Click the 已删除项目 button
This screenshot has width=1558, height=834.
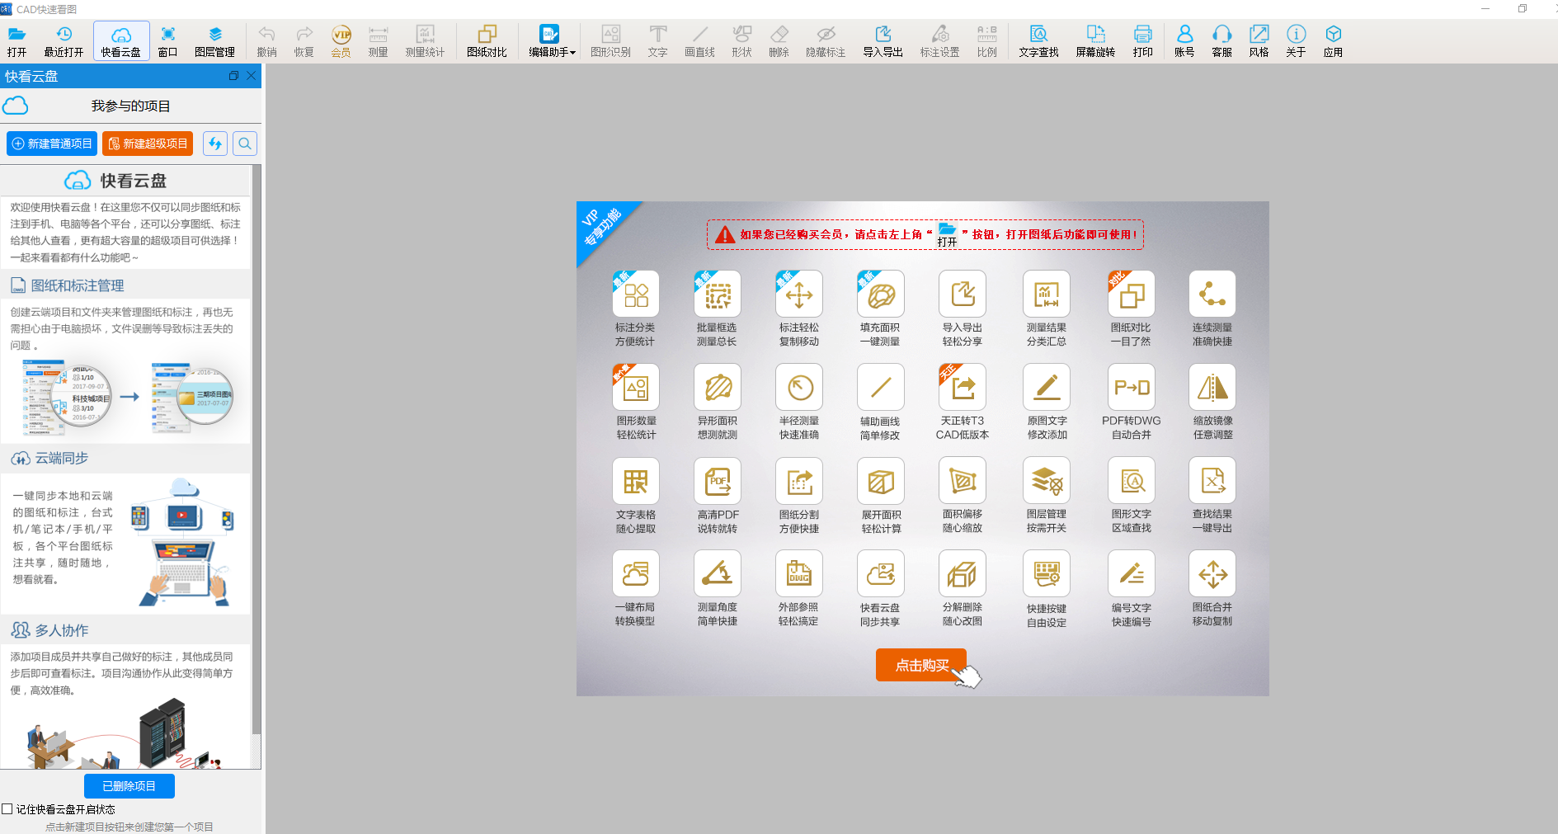coord(129,786)
